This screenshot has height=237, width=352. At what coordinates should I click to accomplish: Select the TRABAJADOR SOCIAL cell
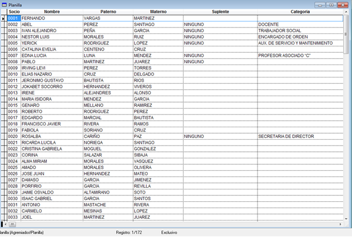(x=300, y=31)
